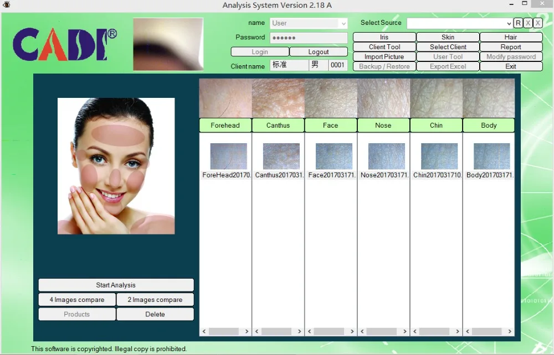Viewport: 554px width, 355px height.
Task: Click the R button beside Select Source
Action: click(x=518, y=23)
